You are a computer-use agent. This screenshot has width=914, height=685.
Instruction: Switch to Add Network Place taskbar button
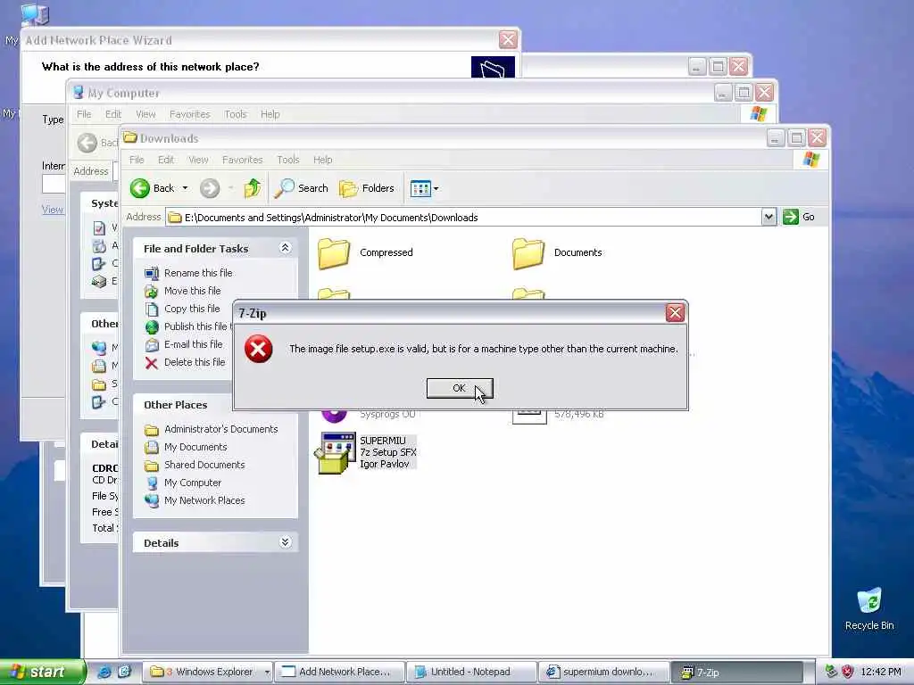pyautogui.click(x=340, y=672)
